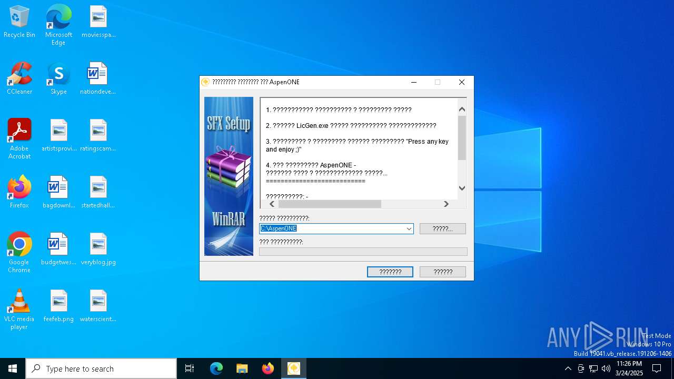Select the artistsprovi... image file
This screenshot has width=674, height=379.
(59, 135)
